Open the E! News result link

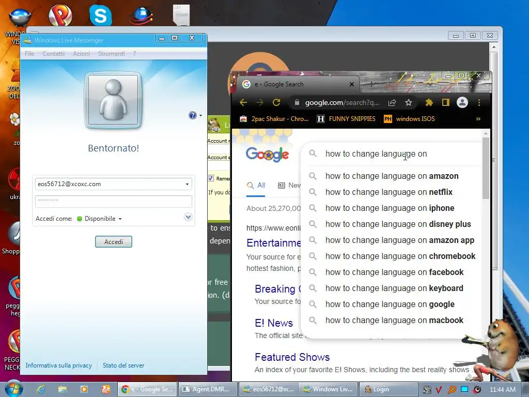point(274,323)
